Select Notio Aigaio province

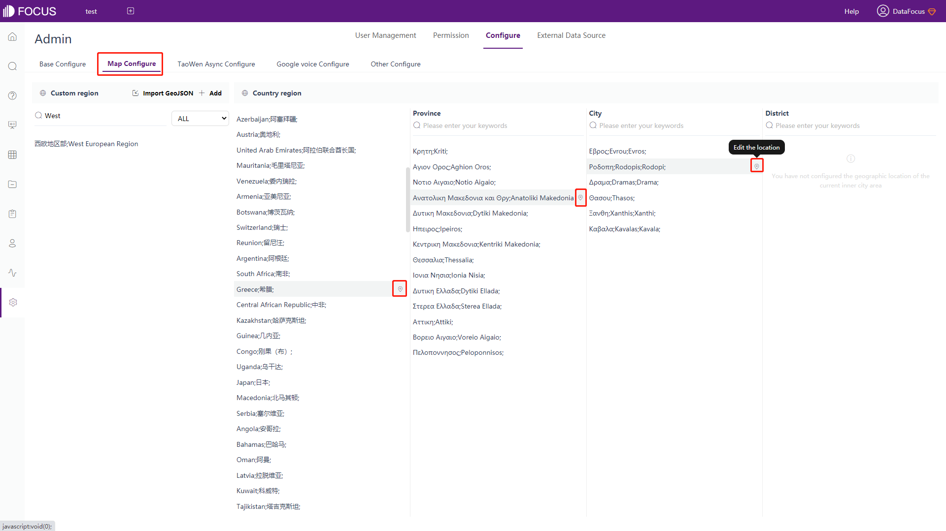coord(454,182)
